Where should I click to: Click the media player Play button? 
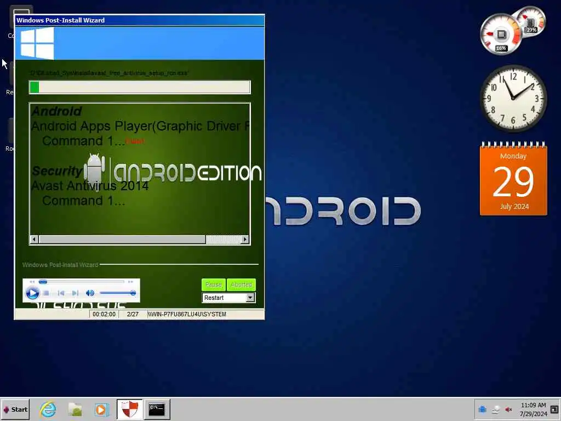[x=32, y=293]
